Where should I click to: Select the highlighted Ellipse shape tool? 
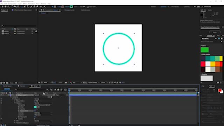[x=21, y=7]
